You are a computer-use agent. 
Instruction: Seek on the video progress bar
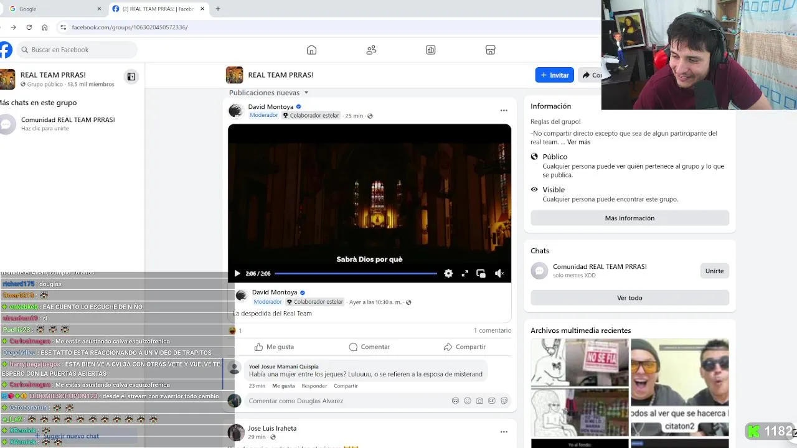356,273
